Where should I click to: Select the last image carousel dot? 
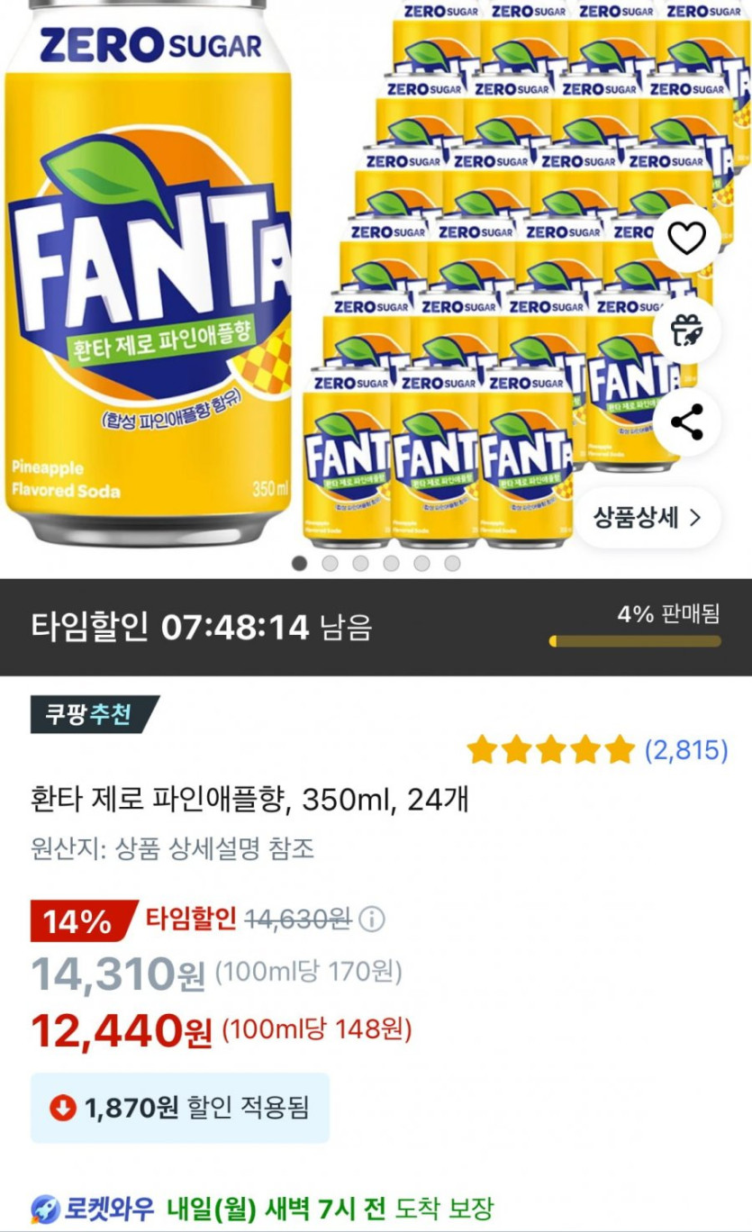[452, 564]
